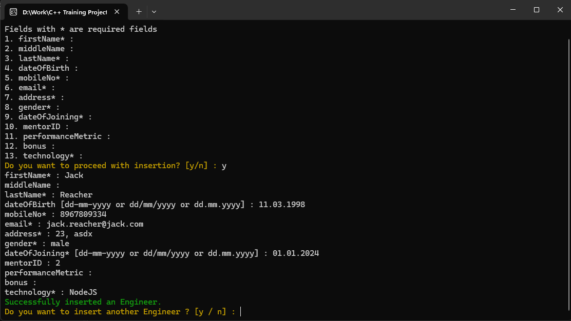Click the '9. dateOfJoining* :' line
The image size is (571, 321).
(x=48, y=117)
